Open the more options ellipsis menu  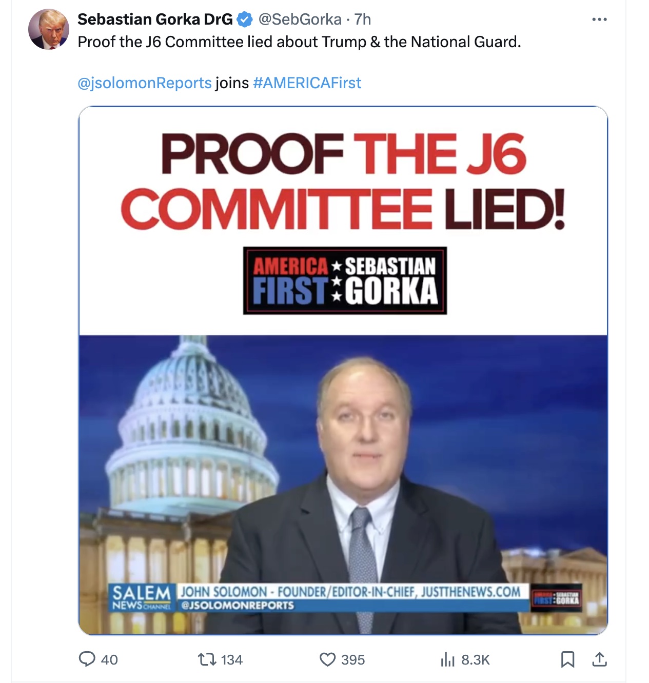(599, 18)
